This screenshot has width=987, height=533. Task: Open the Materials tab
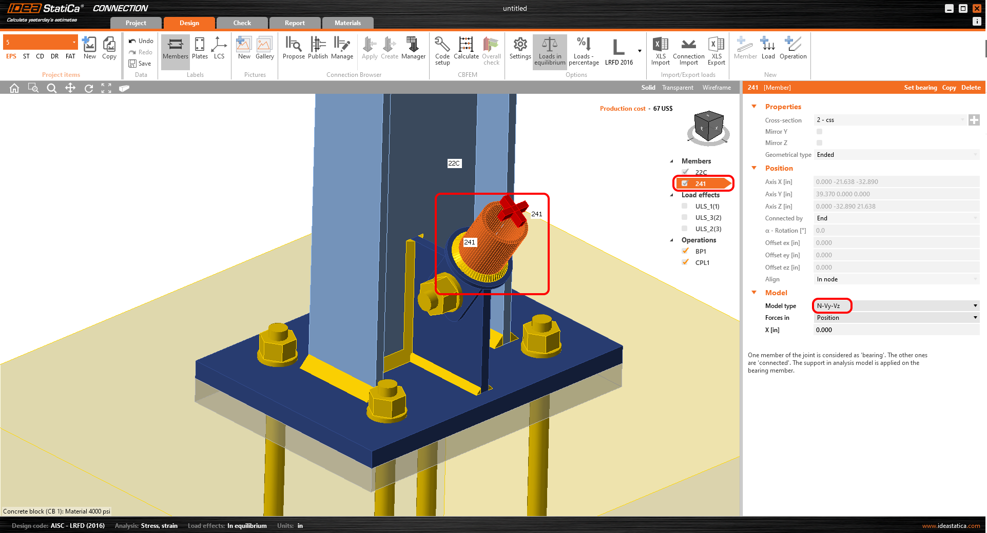click(347, 23)
